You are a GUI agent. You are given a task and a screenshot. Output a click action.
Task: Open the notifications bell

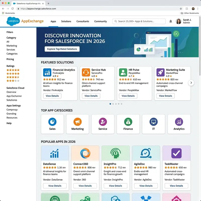[x=171, y=21]
